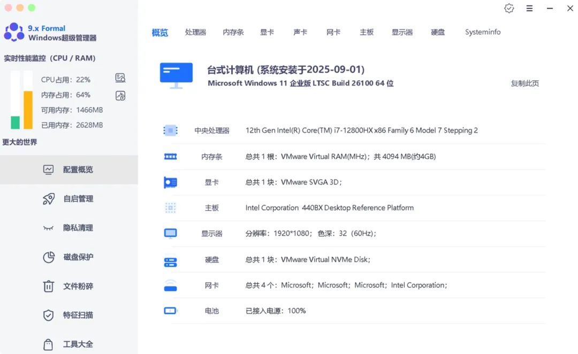Click the rocket icon for 自启管理
The image size is (578, 354).
(x=48, y=199)
